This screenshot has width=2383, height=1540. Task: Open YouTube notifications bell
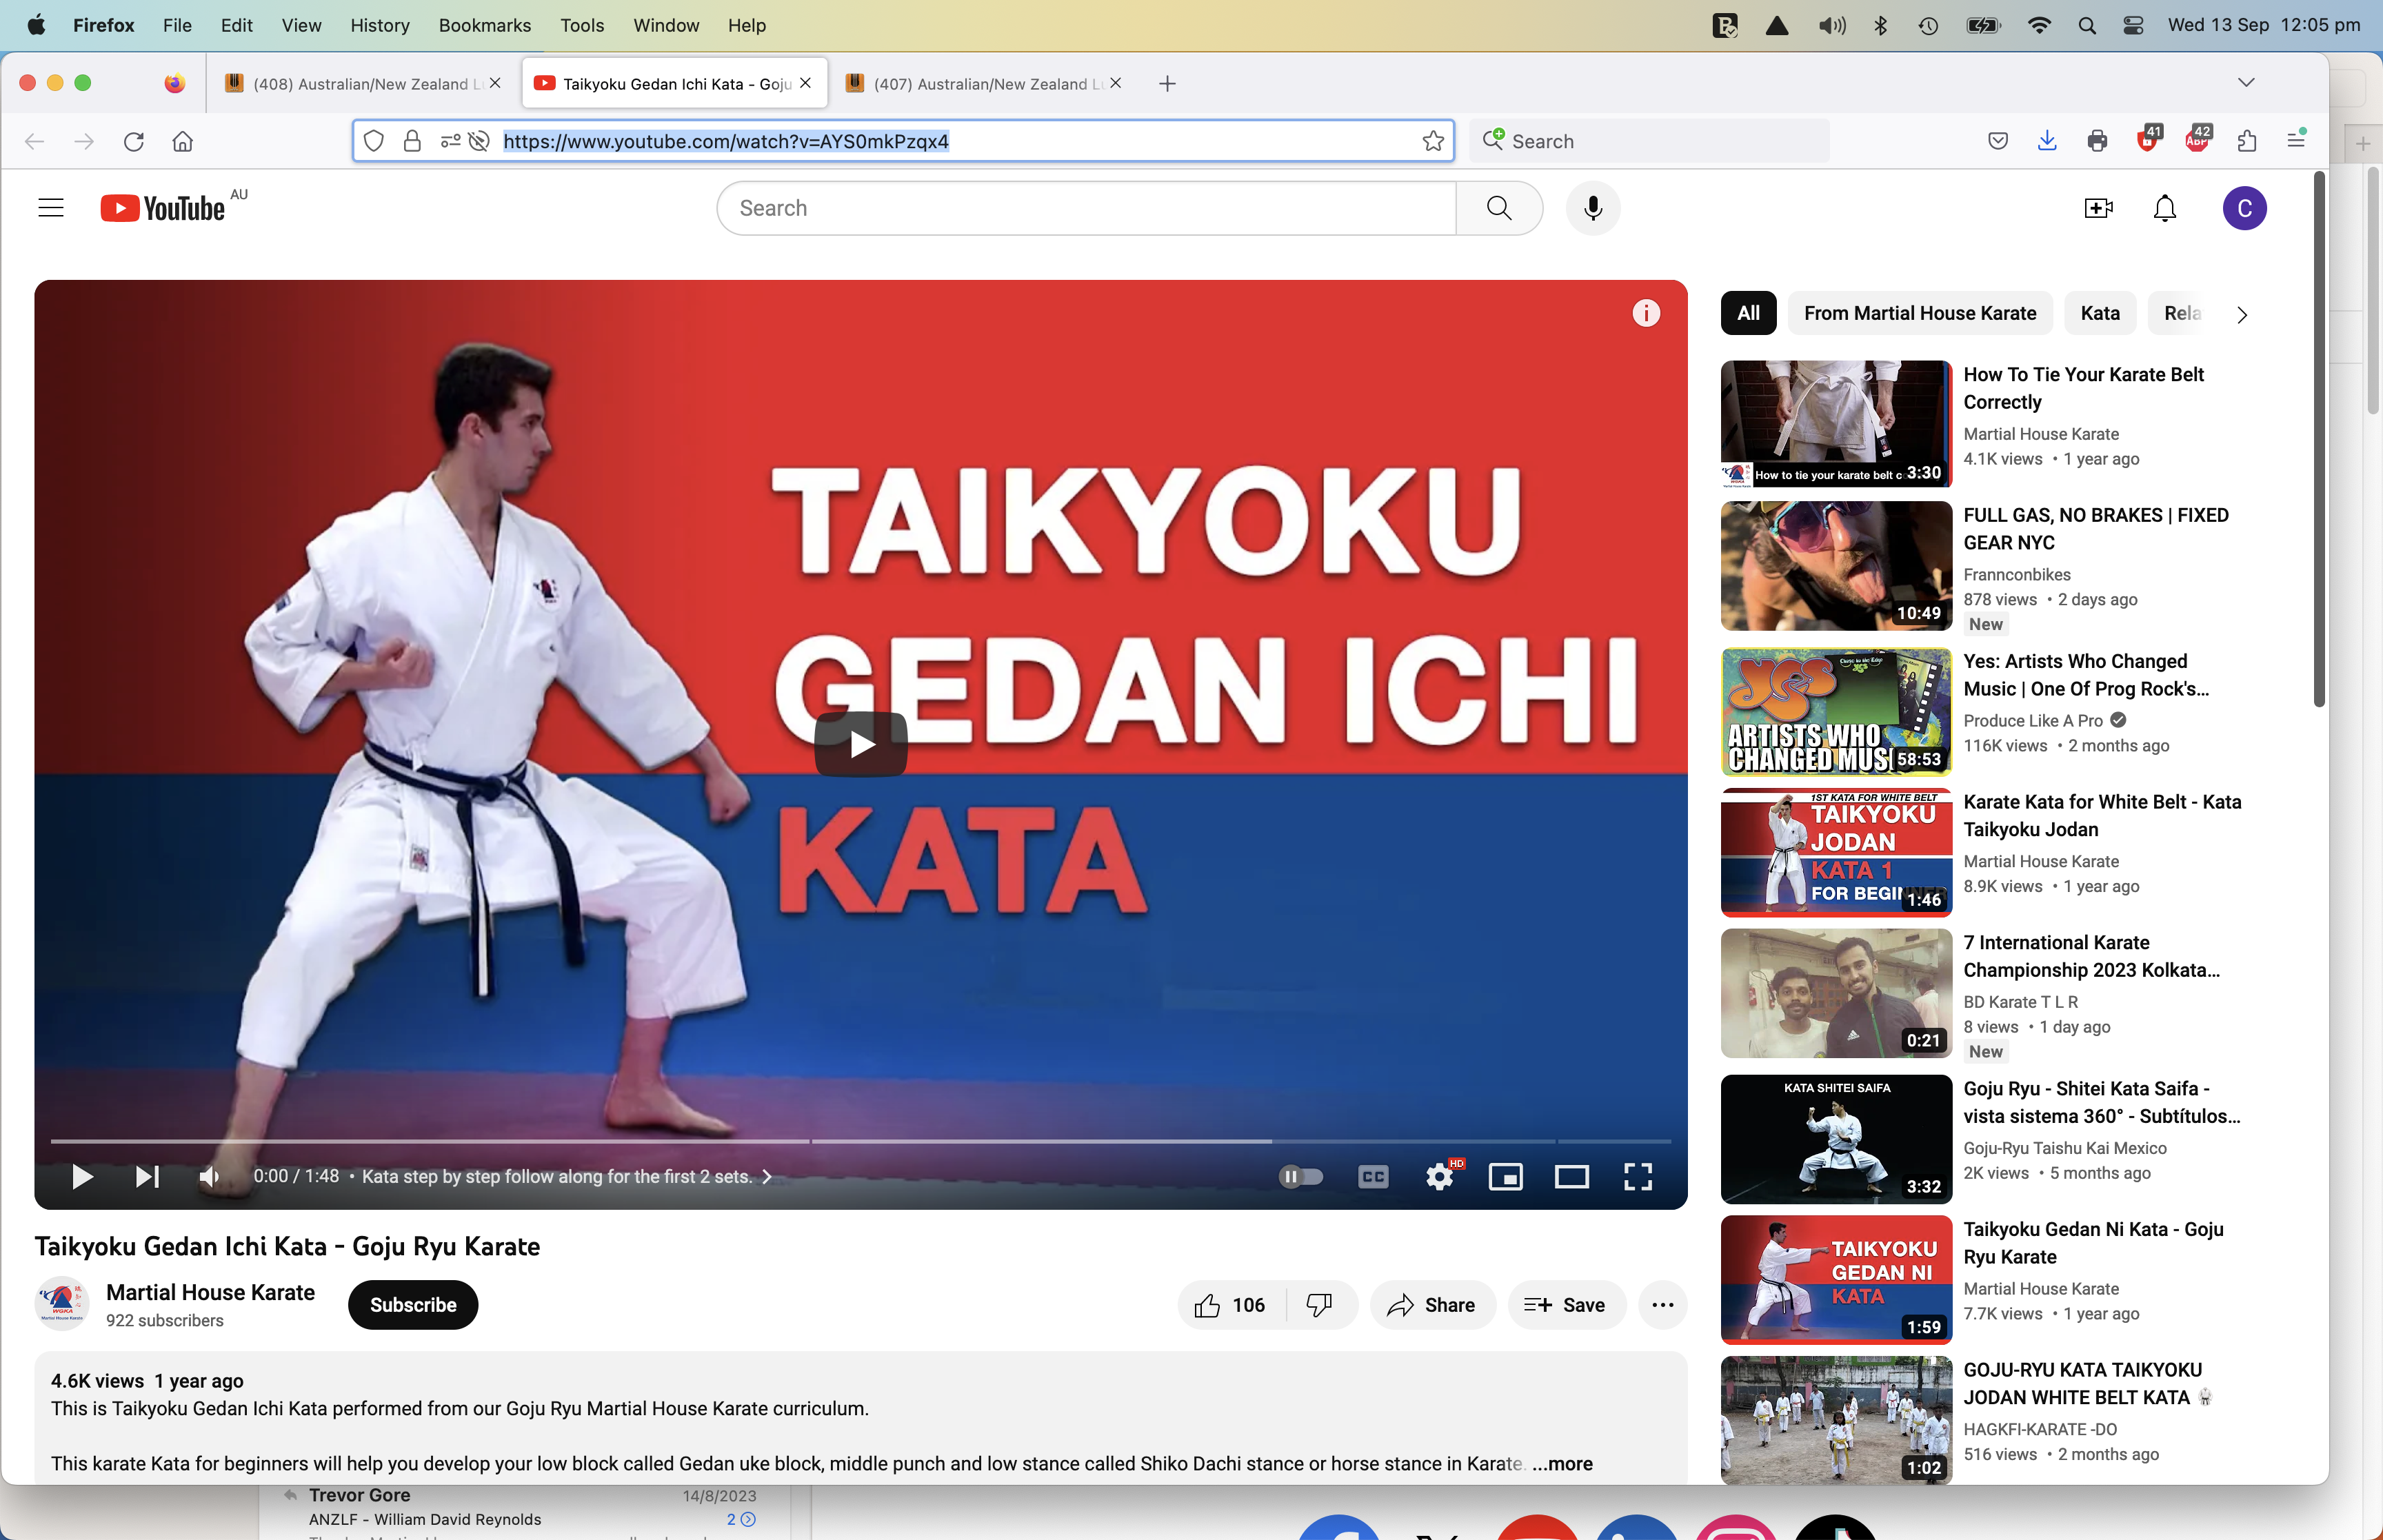(2164, 208)
